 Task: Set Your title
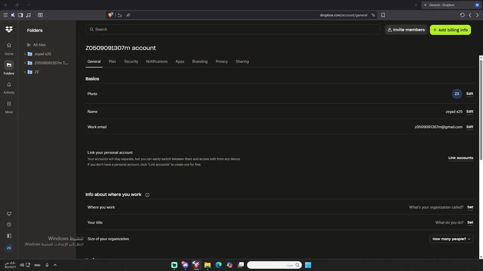click(470, 222)
